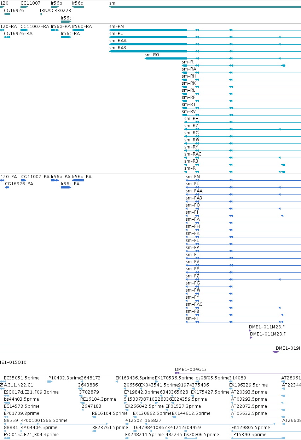
Task: Select the sm-RI transcript label
Action: 190,168
